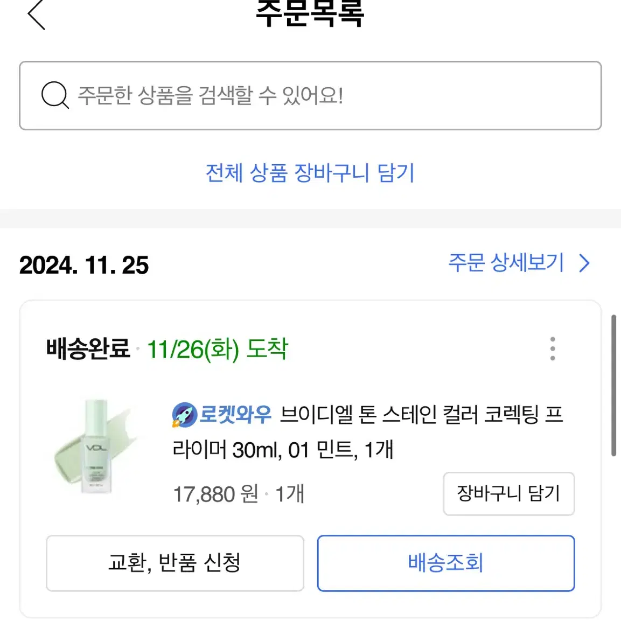Tap the magnifying glass search icon
This screenshot has height=621, width=621.
[x=55, y=95]
